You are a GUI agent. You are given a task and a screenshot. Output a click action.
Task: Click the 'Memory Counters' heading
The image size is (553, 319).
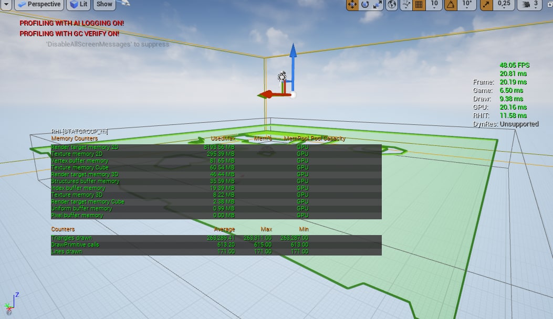(75, 139)
